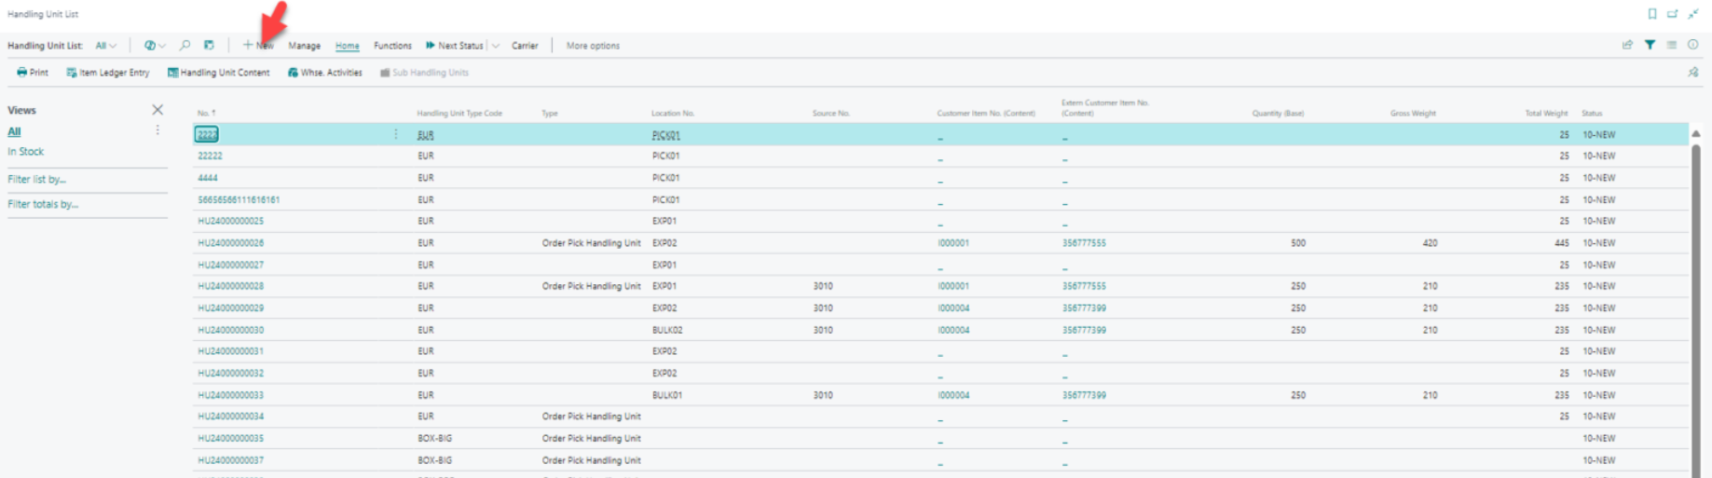Close the Views filter pane

(x=158, y=110)
